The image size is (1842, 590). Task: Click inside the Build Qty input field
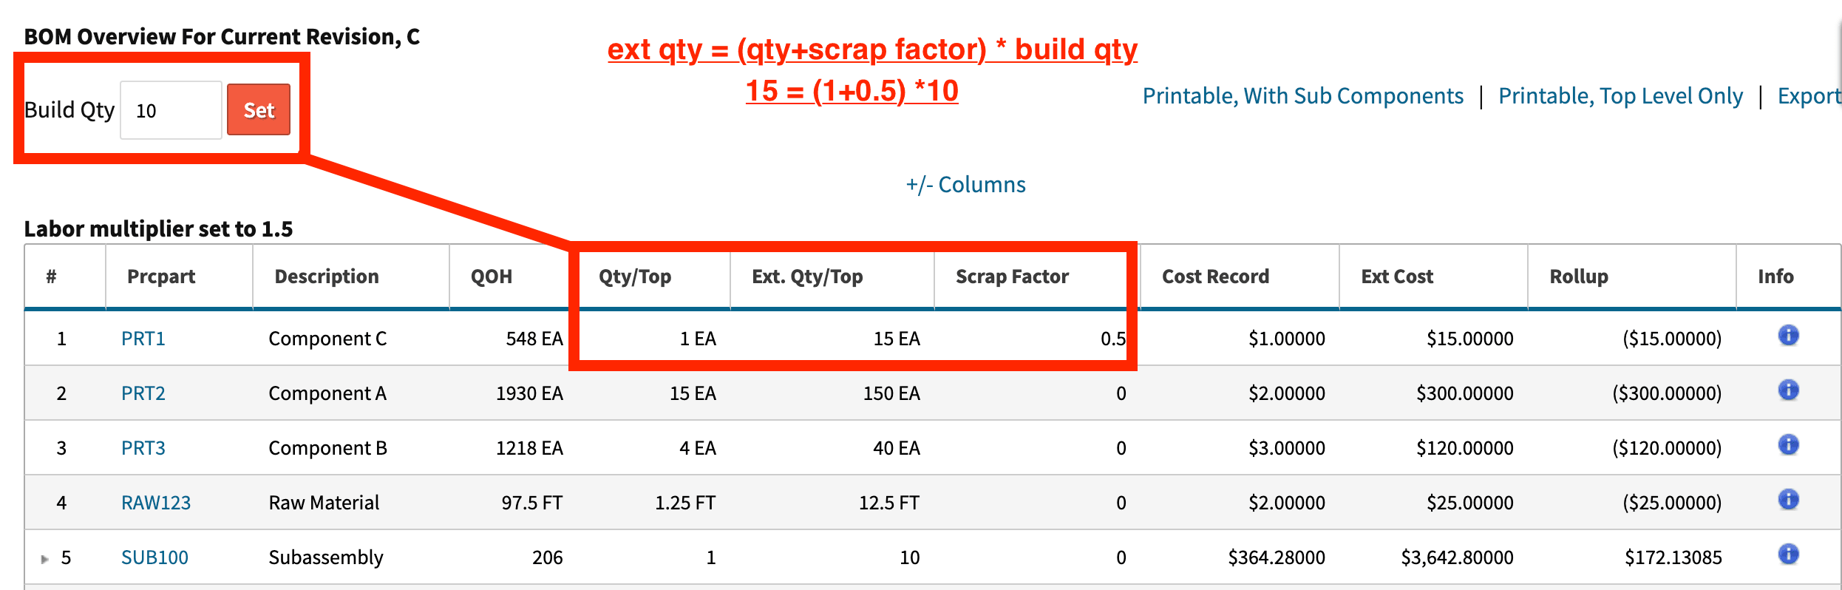170,109
